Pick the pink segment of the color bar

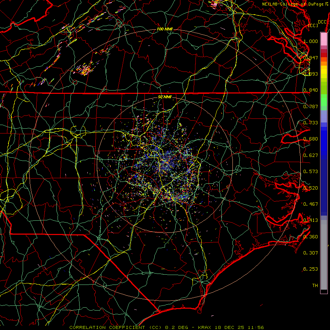324,39
